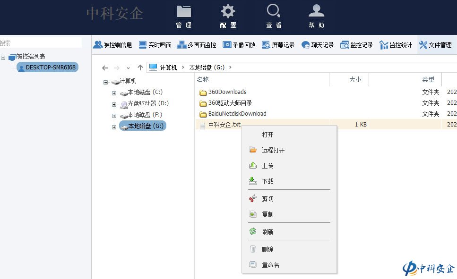
Task: Sort by 类型 column header
Action: 428,79
